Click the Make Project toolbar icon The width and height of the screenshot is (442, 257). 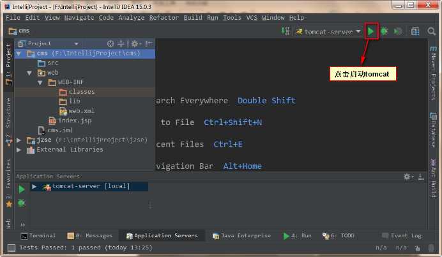286,31
